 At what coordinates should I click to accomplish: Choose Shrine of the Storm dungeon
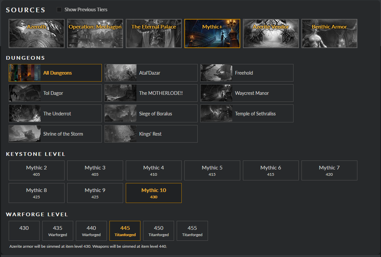(55, 134)
